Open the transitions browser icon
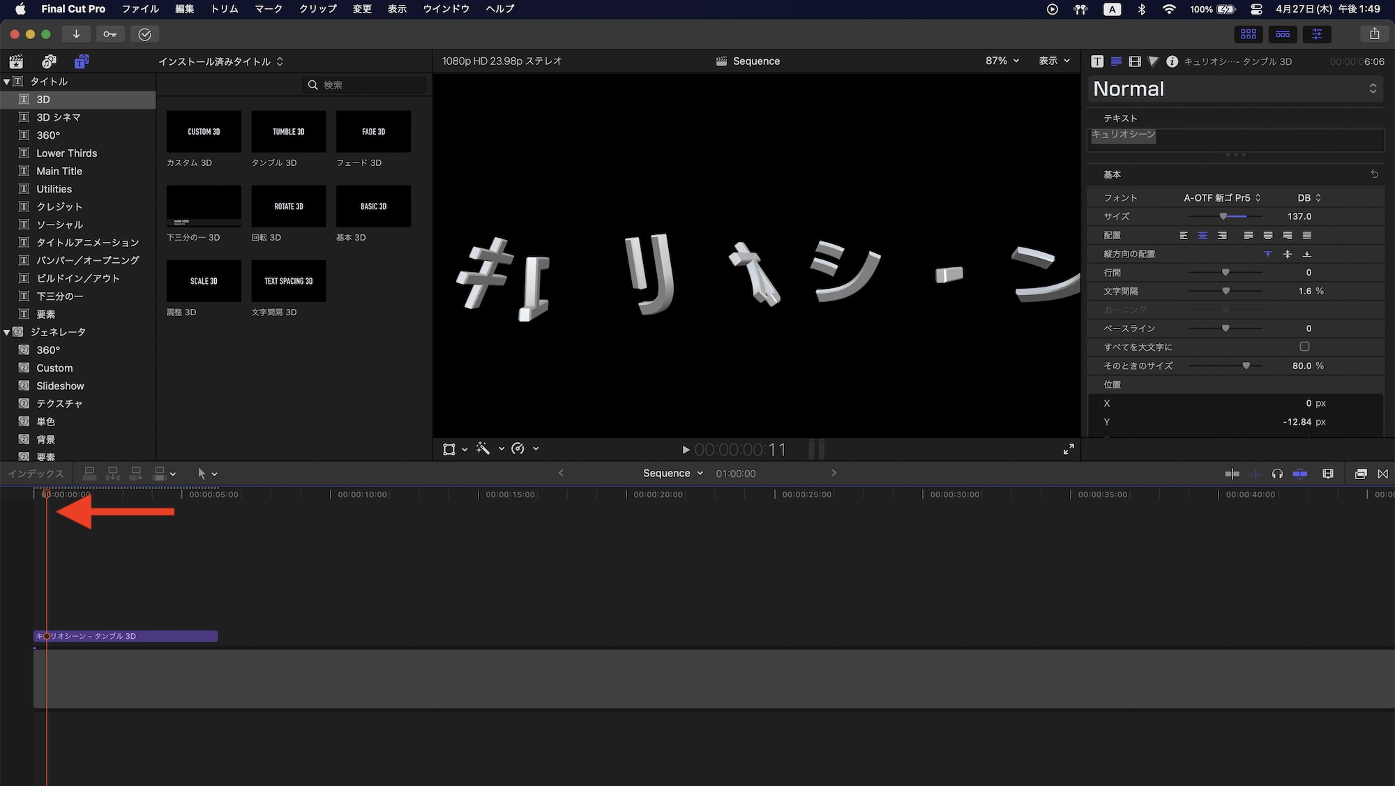Image resolution: width=1395 pixels, height=786 pixels. point(1382,474)
